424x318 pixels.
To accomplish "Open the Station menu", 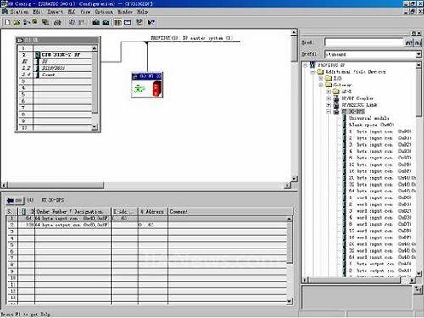I will tap(20, 12).
